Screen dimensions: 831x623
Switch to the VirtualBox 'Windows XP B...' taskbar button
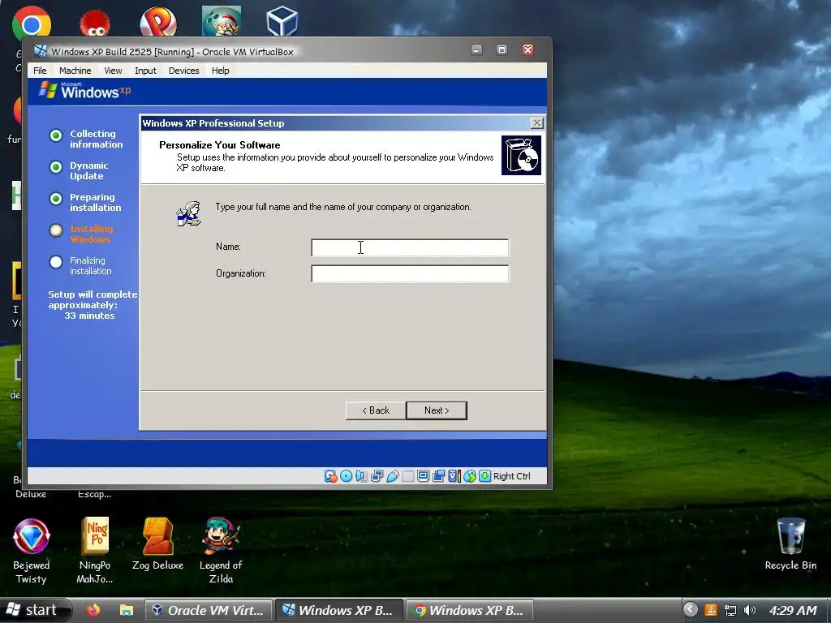point(339,610)
